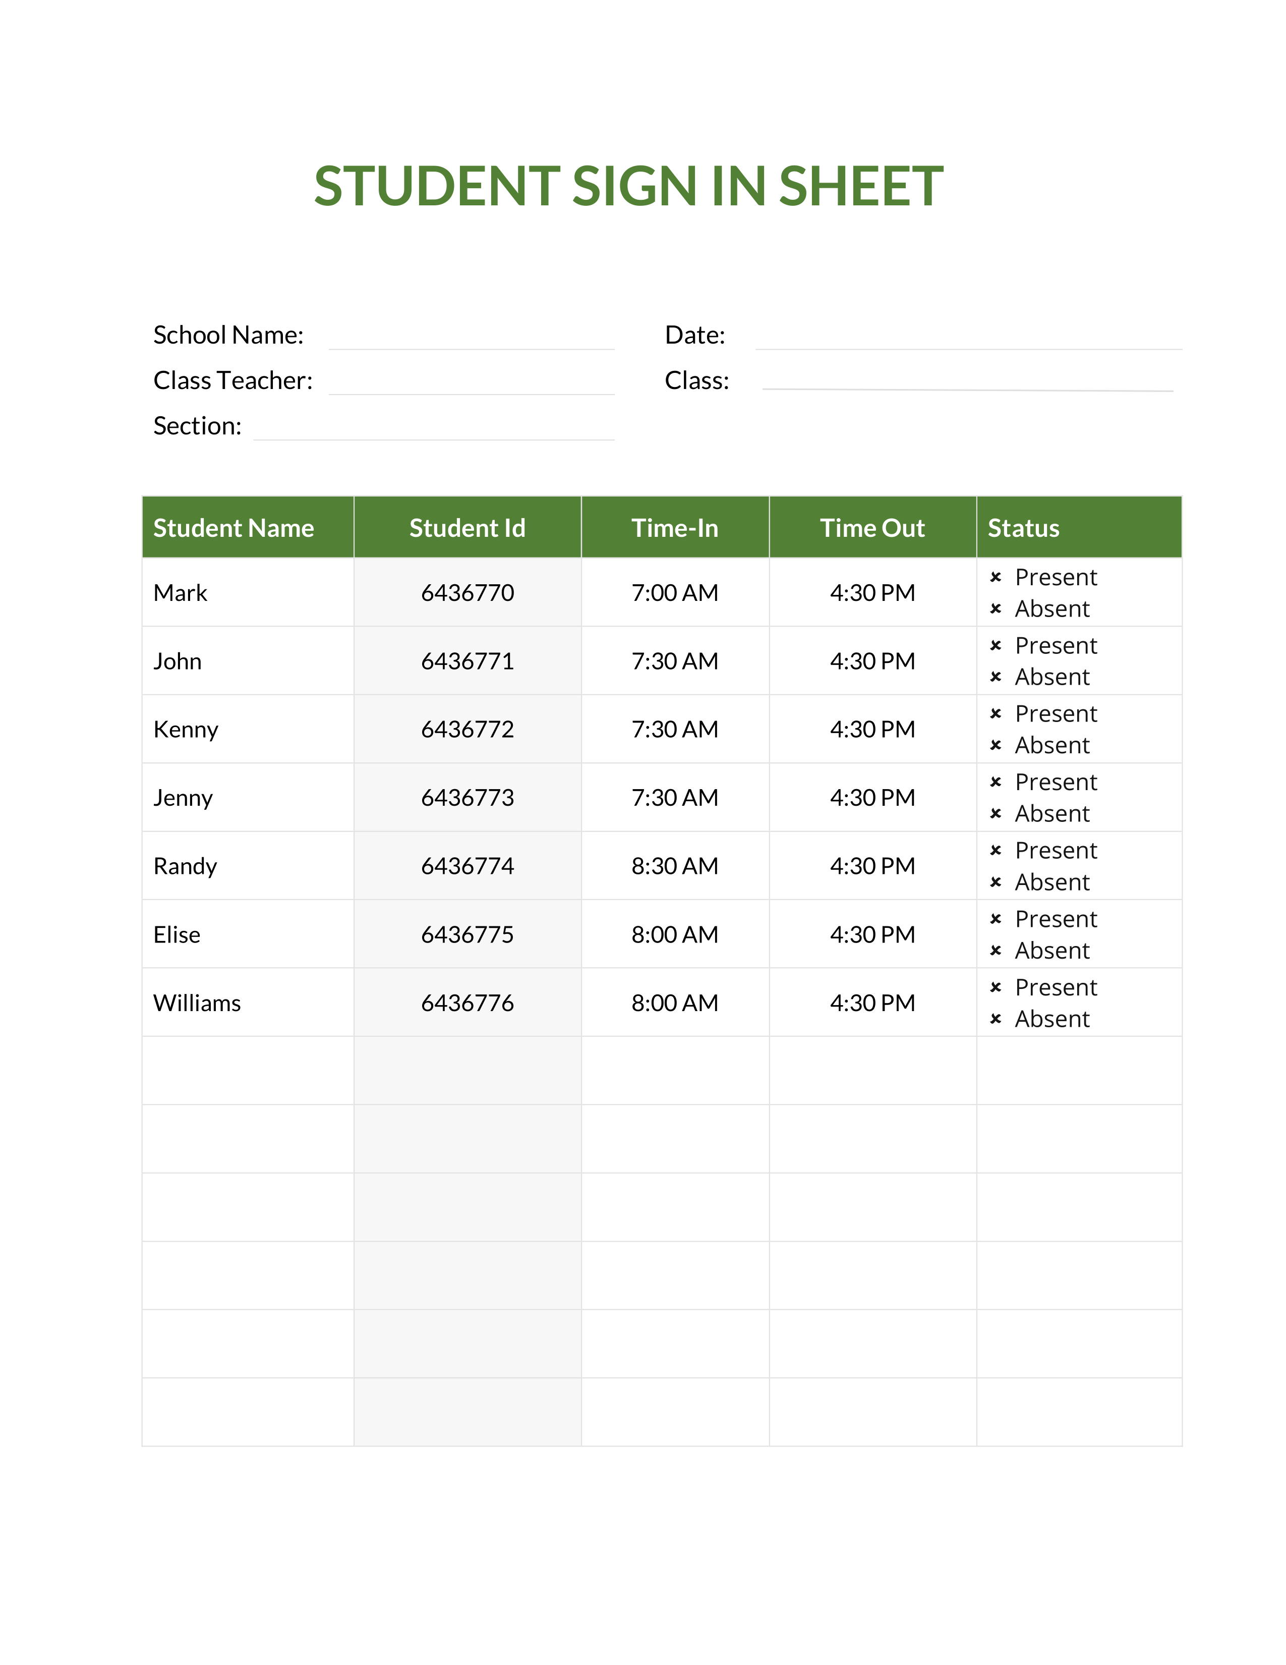The image size is (1286, 1665).
Task: Click Williams' 4:30 PM Time Out cell
Action: click(x=872, y=1003)
